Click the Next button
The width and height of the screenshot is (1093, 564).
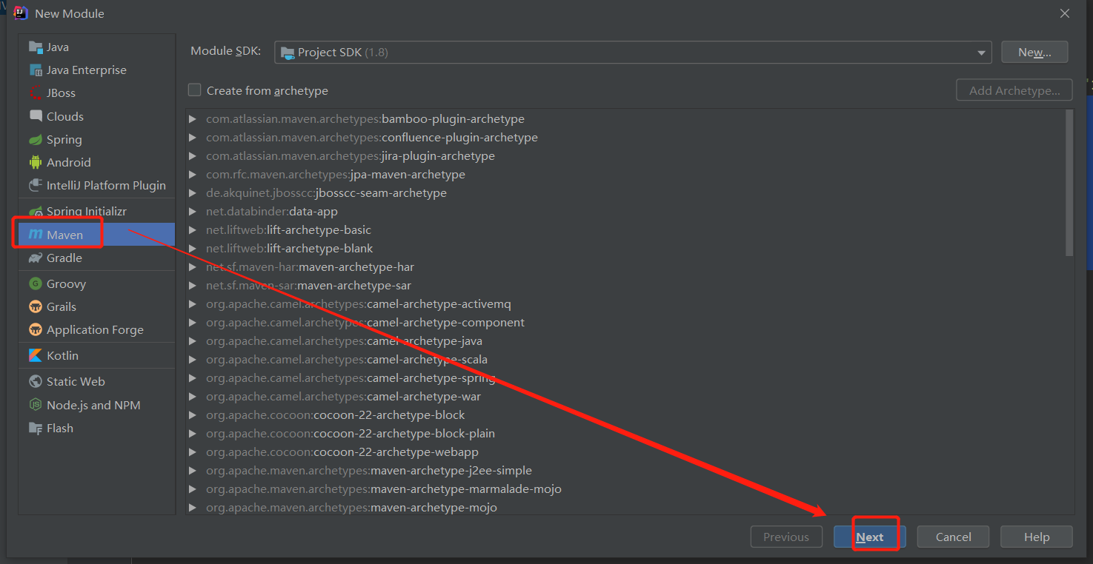869,537
